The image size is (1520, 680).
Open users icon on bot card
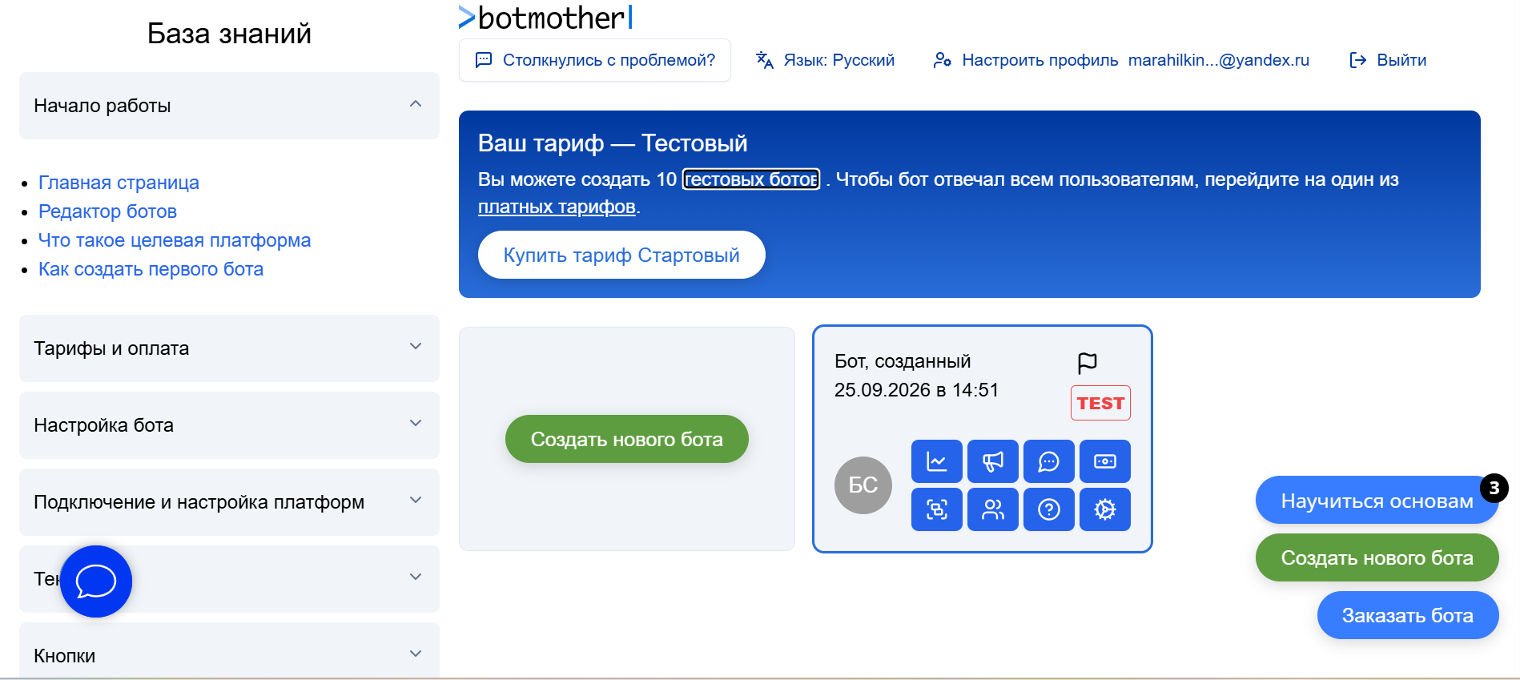992,509
